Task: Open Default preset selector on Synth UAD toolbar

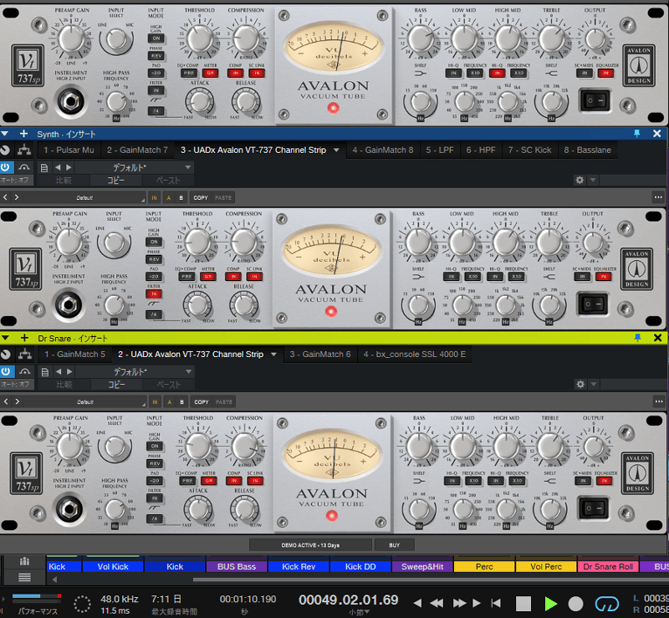Action: [x=84, y=197]
